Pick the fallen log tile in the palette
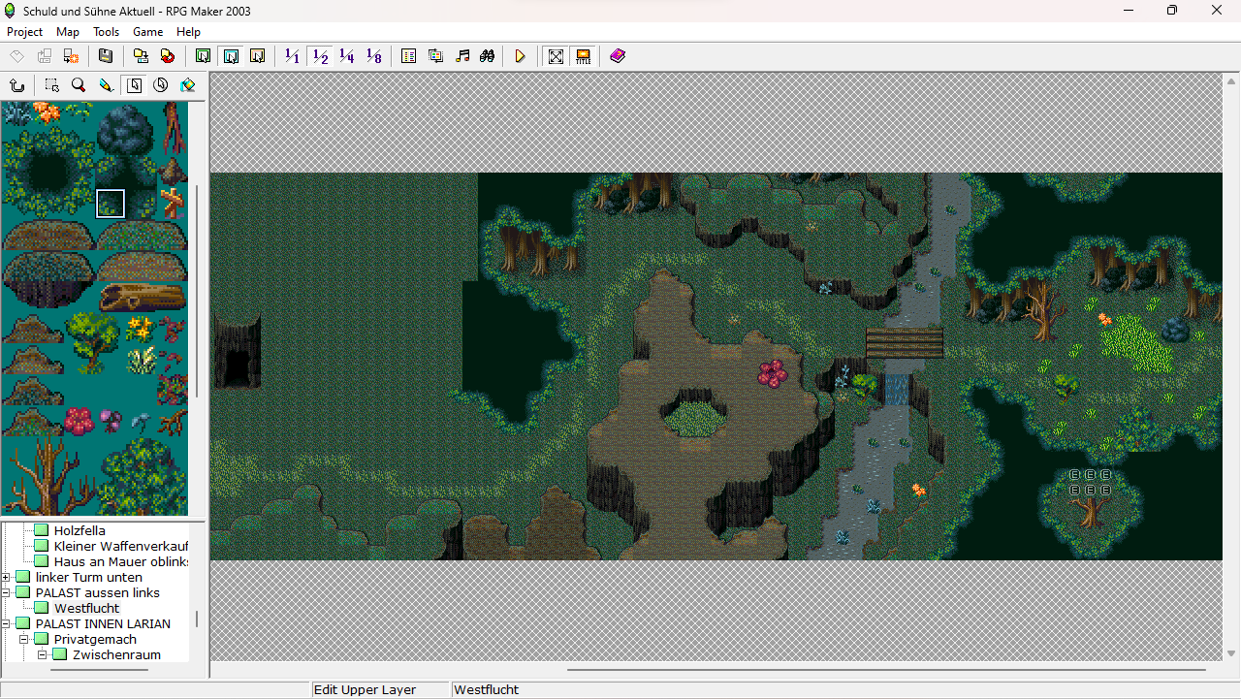 point(142,297)
